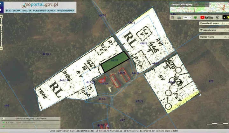Click the accessibility icon
This screenshot has width=229, height=133.
(218, 17)
